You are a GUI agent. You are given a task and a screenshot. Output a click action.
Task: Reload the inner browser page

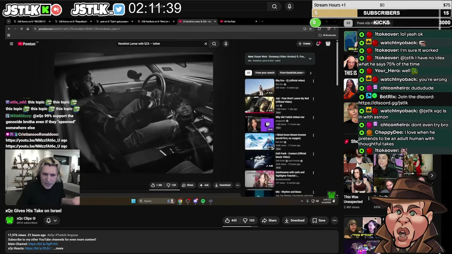click(x=22, y=29)
